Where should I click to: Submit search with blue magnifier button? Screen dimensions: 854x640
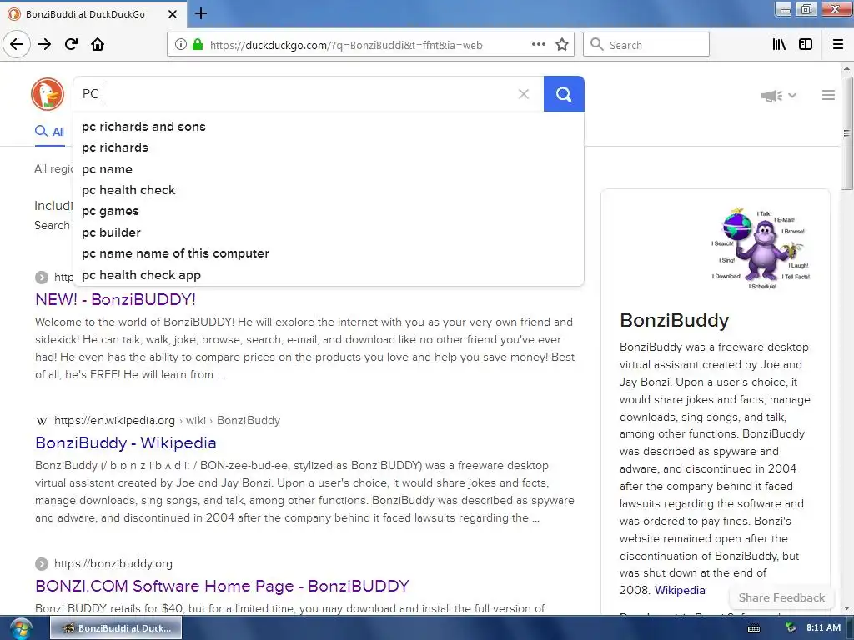[x=564, y=94]
